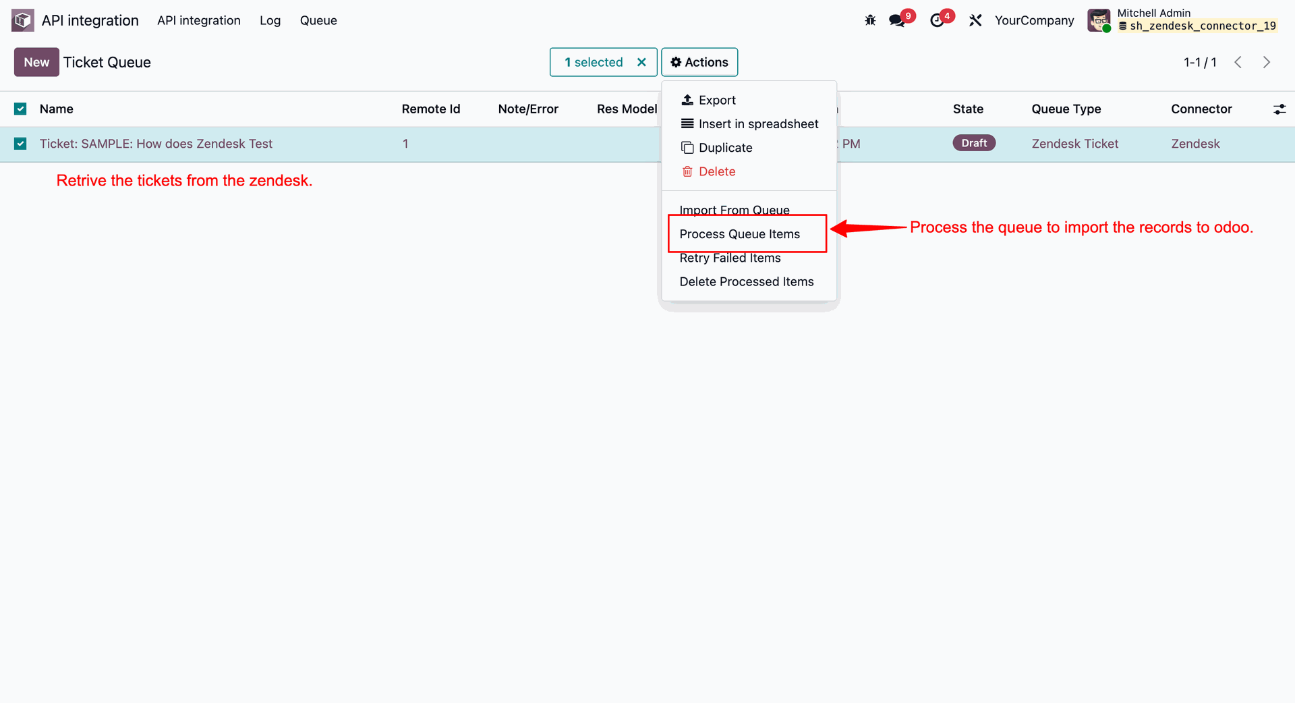Click the New button
This screenshot has height=703, width=1295.
coord(36,62)
